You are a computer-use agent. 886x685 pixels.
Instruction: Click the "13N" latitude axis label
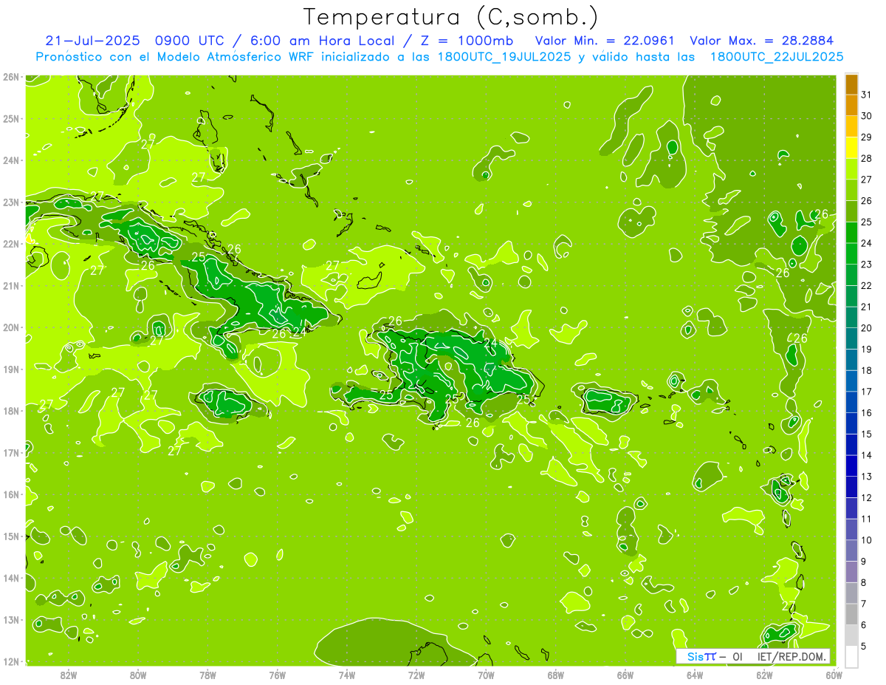(11, 619)
